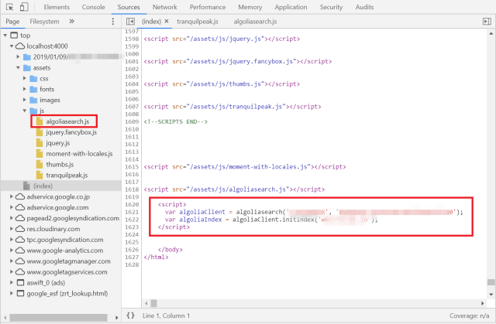Open algoliasearch.js in the file tree
Viewport: 496px width, 324px height.
point(67,121)
